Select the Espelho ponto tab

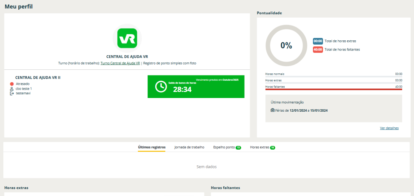coord(224,147)
